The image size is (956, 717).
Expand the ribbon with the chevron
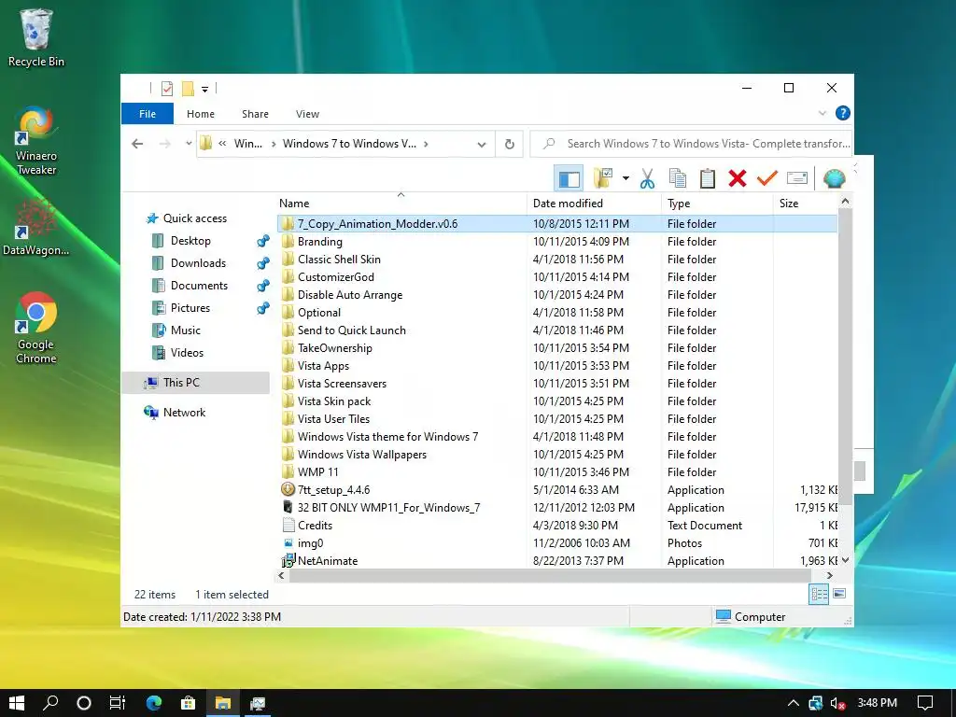tap(822, 113)
